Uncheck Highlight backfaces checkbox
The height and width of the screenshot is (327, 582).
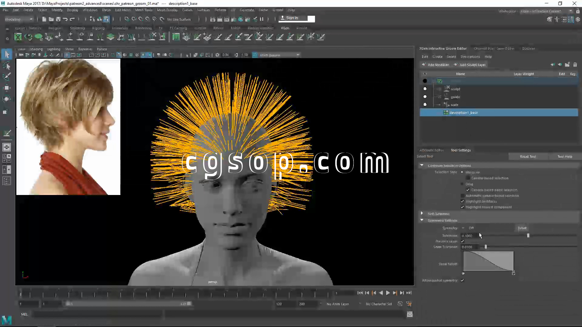pyautogui.click(x=462, y=201)
